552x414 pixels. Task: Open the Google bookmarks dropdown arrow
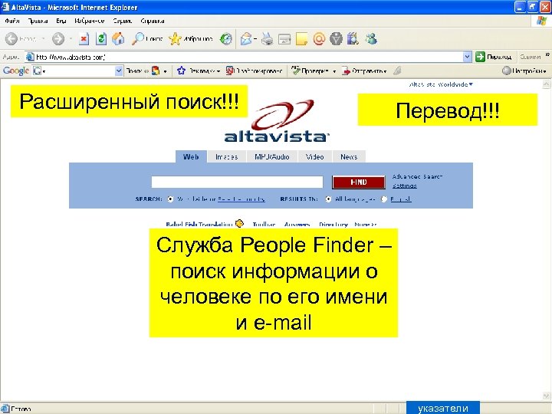click(219, 71)
